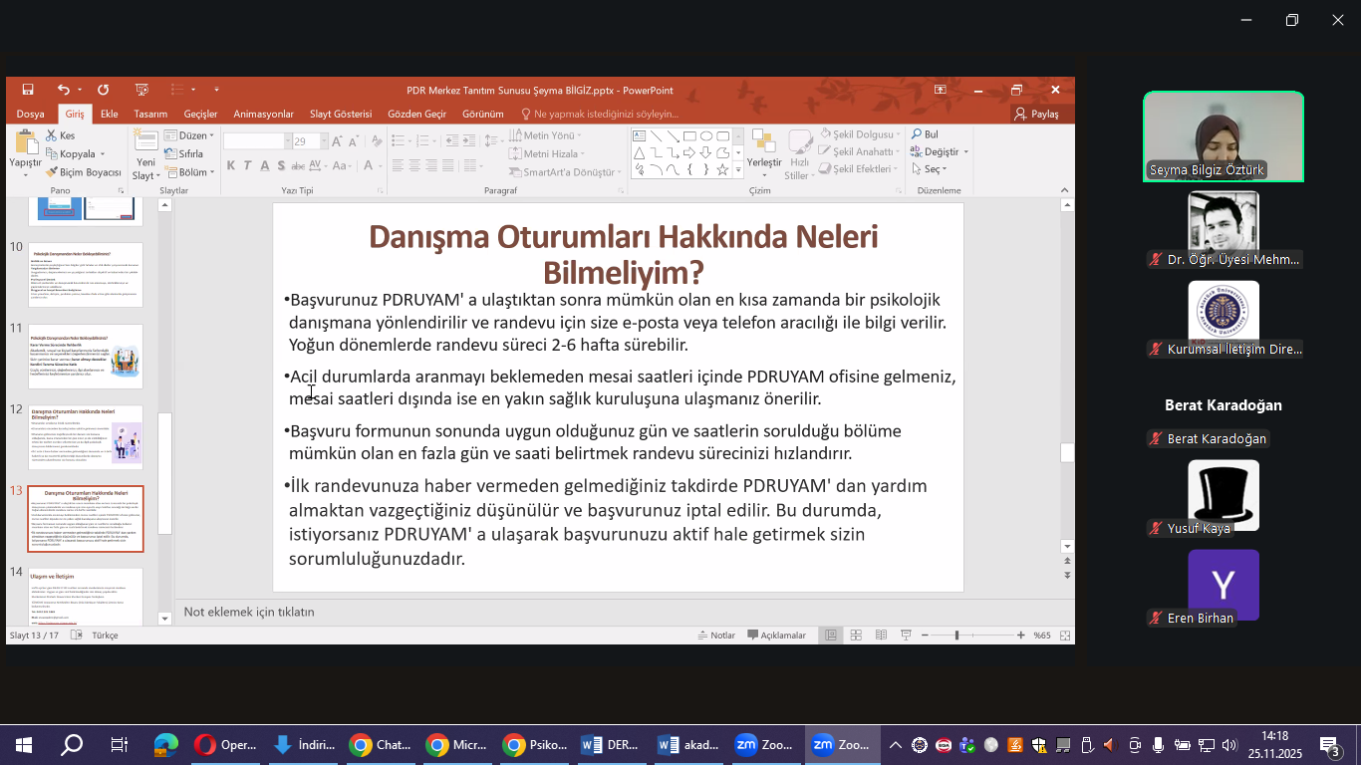Screen dimensions: 1361x765
Task: Switch to Reading view in the status bar
Action: 881,636
